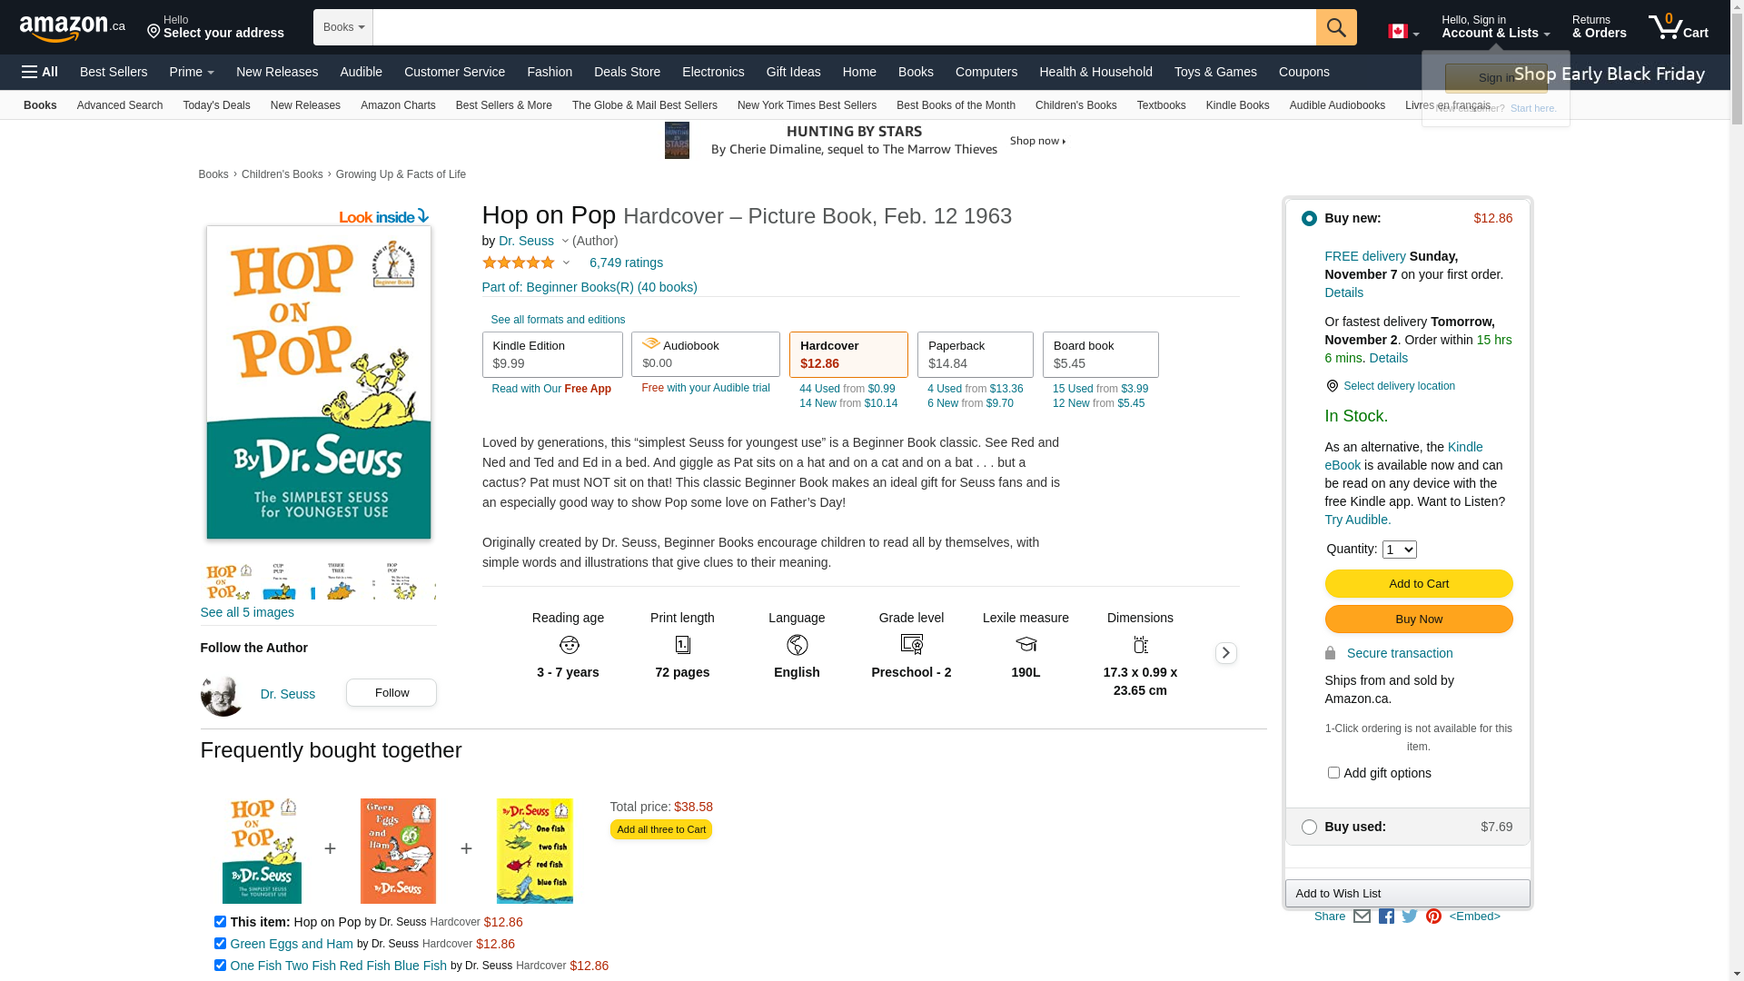Share the book on Twitter

click(1410, 917)
